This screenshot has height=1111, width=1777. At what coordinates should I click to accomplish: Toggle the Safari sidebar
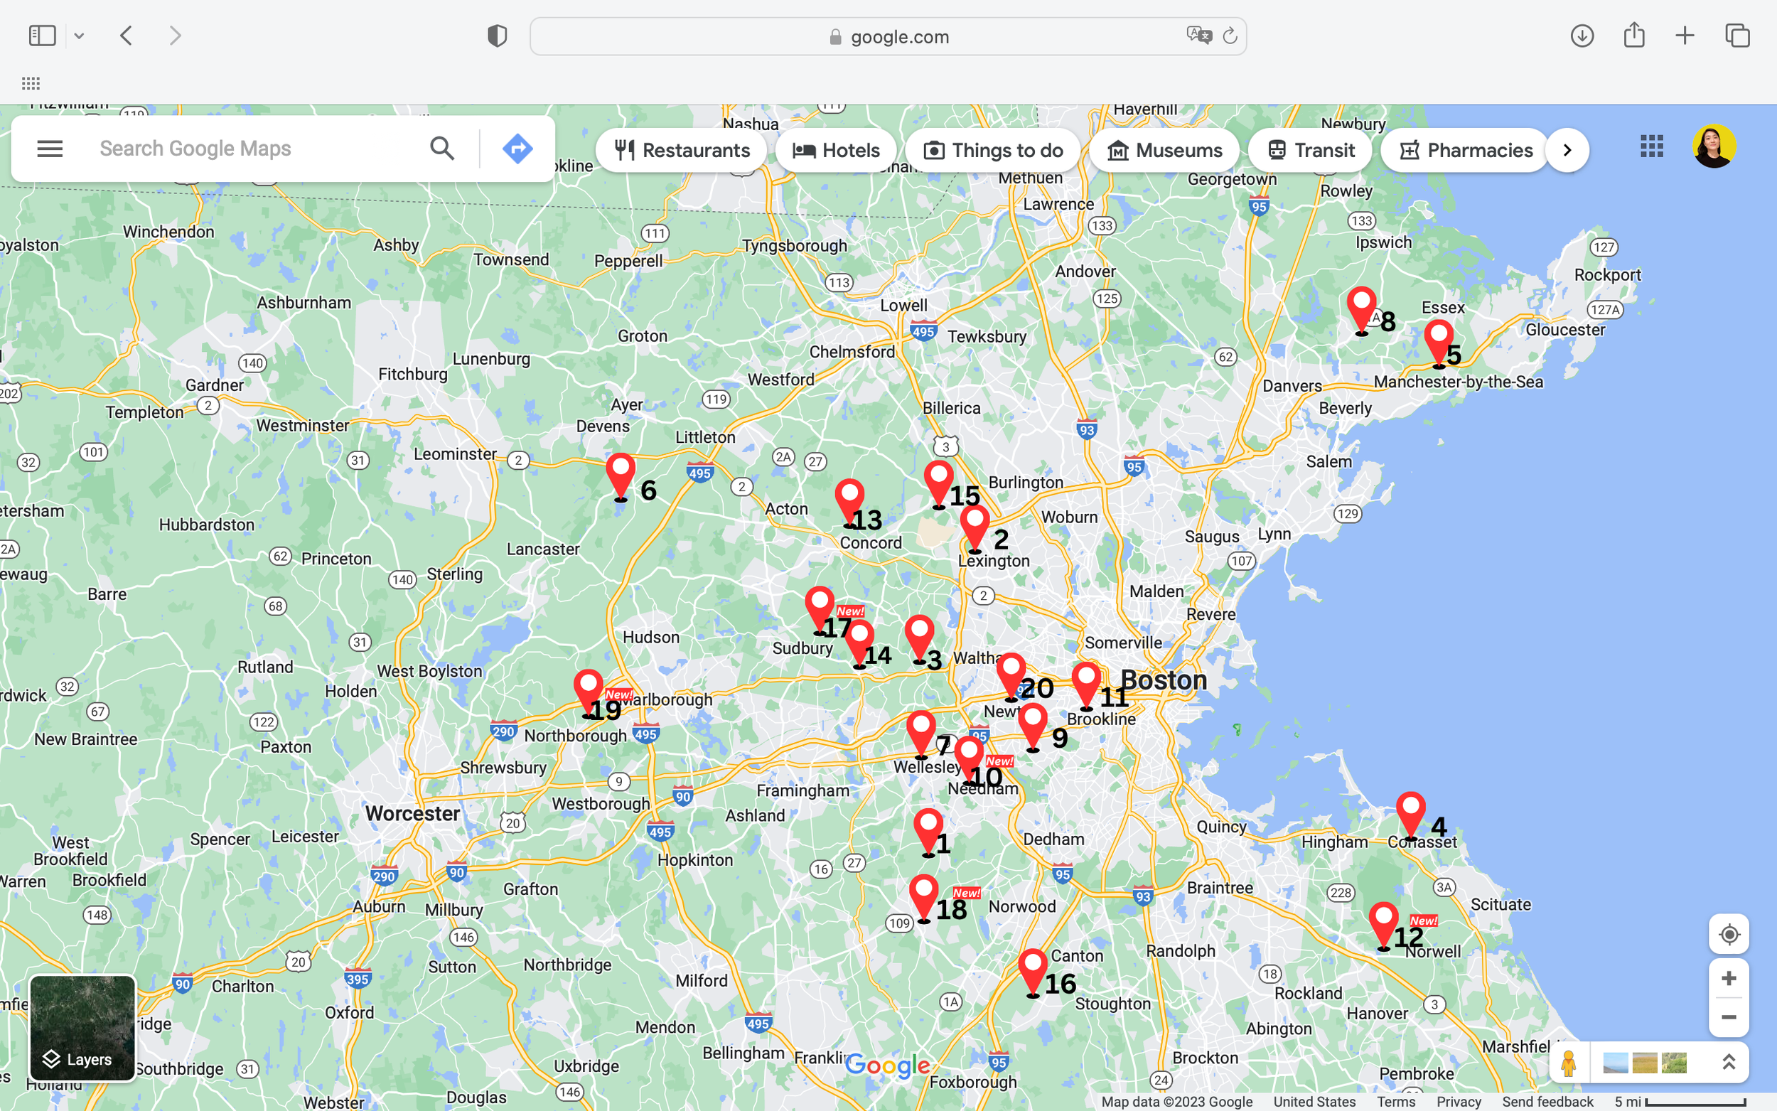point(42,36)
